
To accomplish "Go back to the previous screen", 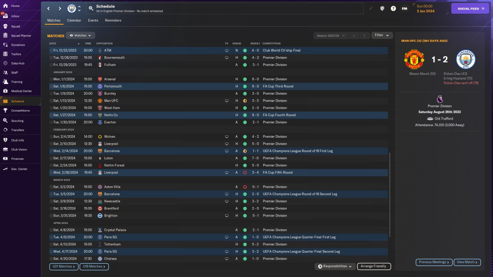I will [x=49, y=8].
